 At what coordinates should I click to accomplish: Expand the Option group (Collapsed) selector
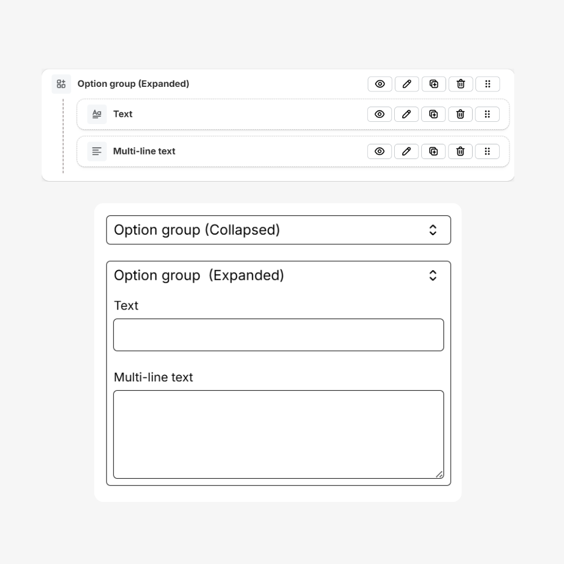[433, 230]
